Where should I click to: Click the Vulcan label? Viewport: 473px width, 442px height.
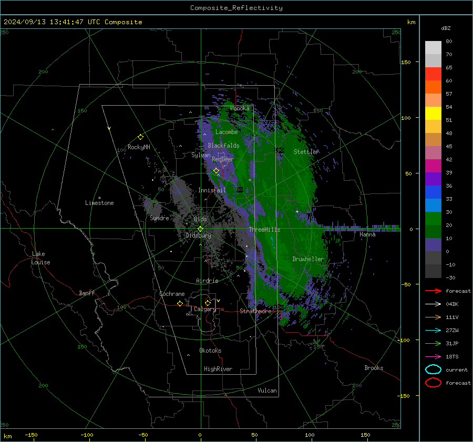pos(267,390)
